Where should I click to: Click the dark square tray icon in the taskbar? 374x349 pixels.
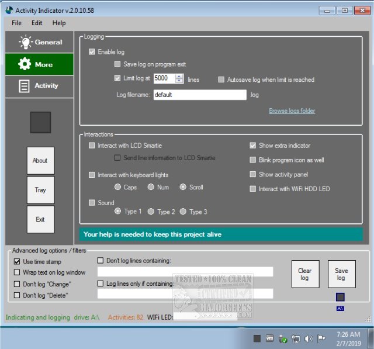point(257,338)
